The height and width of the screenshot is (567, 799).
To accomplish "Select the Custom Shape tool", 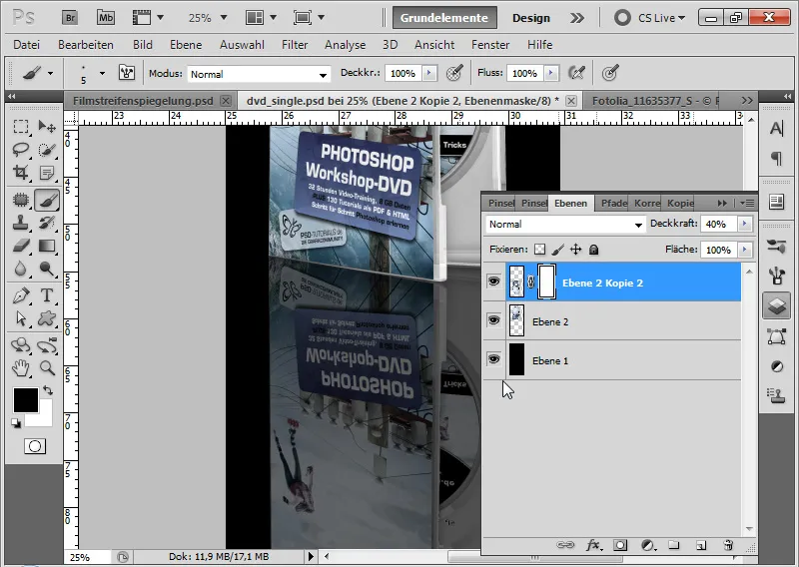I will click(x=47, y=318).
